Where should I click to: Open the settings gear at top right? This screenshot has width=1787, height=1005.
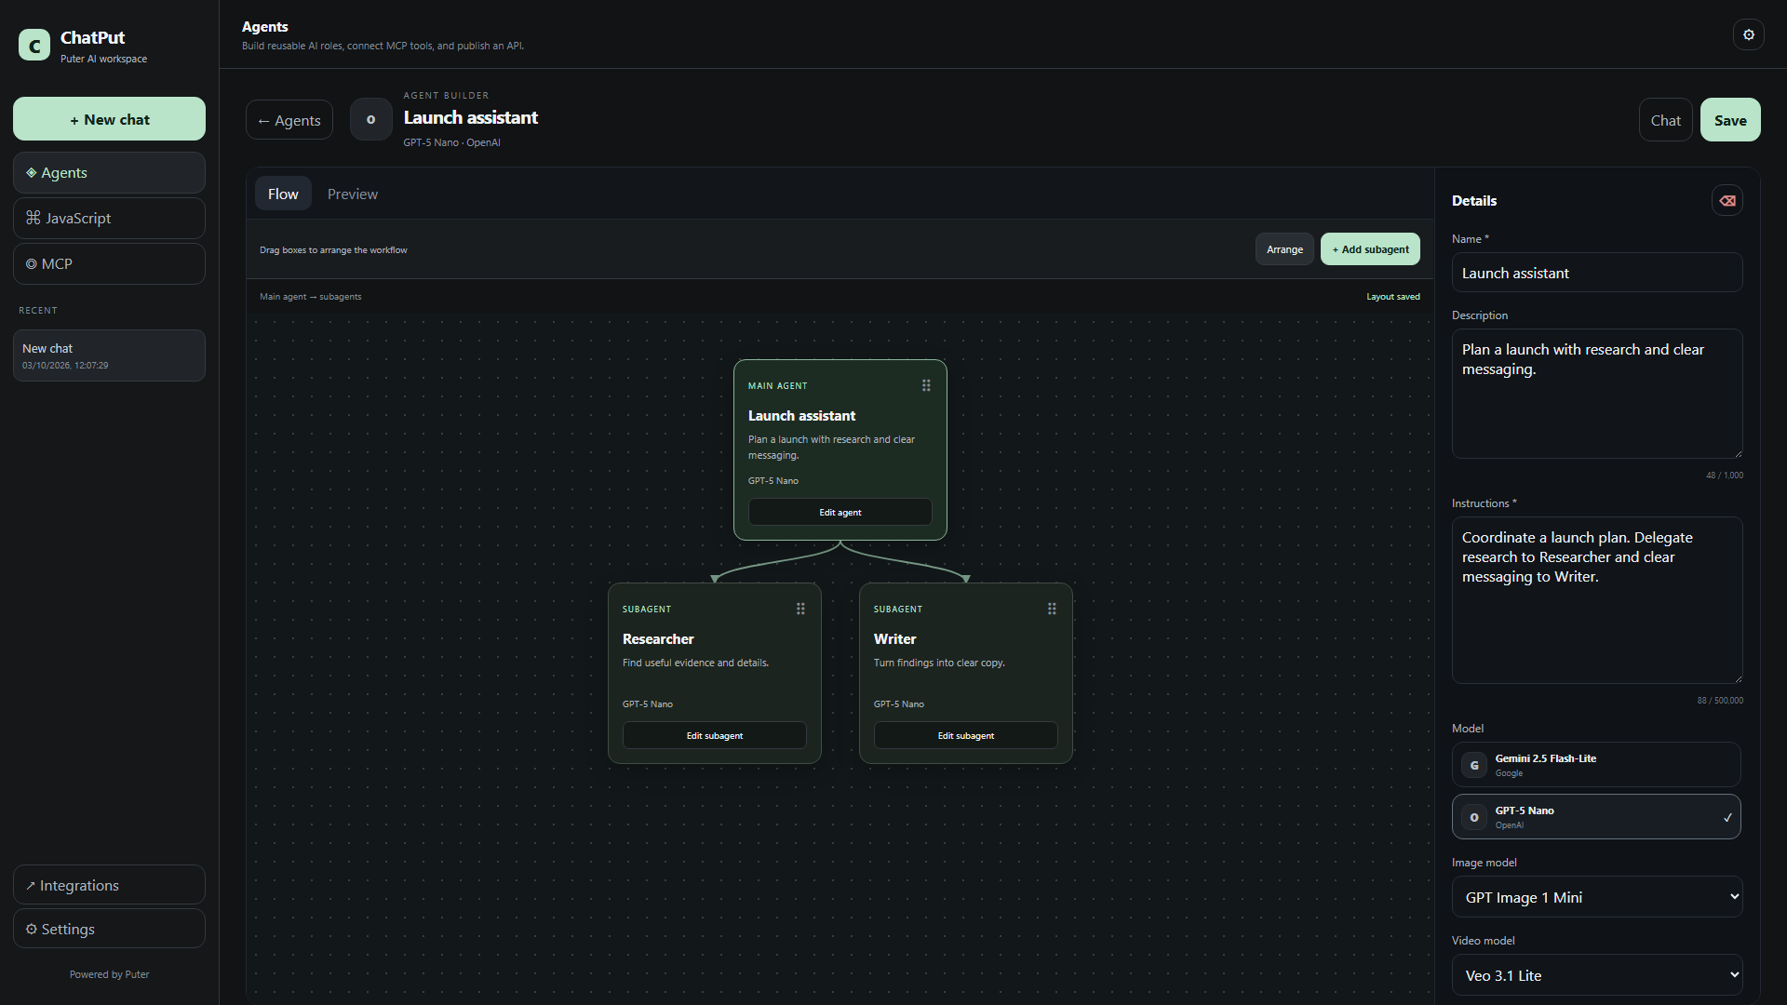pyautogui.click(x=1749, y=34)
